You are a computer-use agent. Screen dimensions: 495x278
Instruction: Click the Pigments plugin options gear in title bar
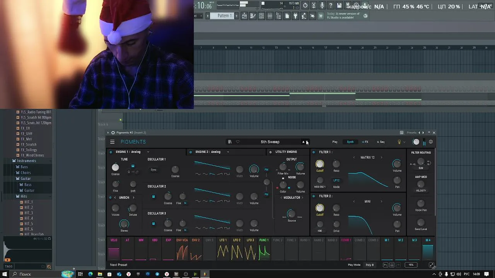point(113,132)
